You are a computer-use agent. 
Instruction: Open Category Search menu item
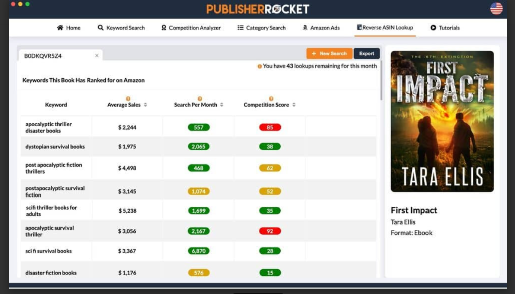tap(262, 28)
